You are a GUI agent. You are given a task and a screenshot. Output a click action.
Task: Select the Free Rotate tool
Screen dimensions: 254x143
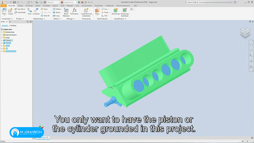pyautogui.click(x=20, y=12)
